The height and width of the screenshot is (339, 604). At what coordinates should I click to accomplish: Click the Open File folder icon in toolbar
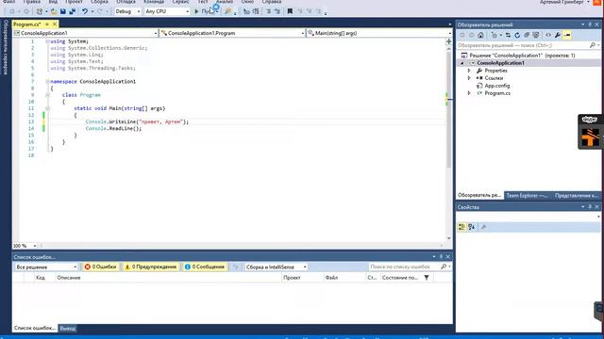[x=54, y=11]
